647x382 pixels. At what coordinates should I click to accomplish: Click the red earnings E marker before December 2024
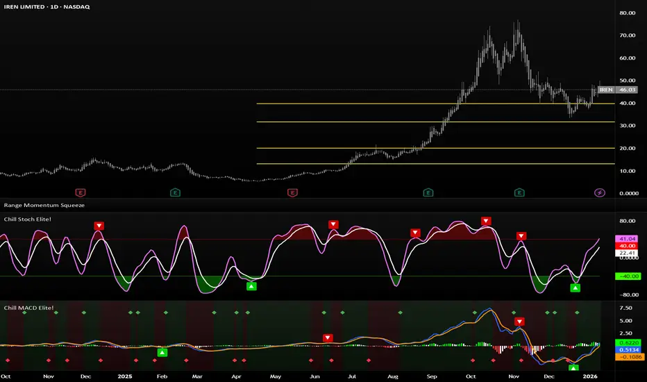click(x=81, y=192)
